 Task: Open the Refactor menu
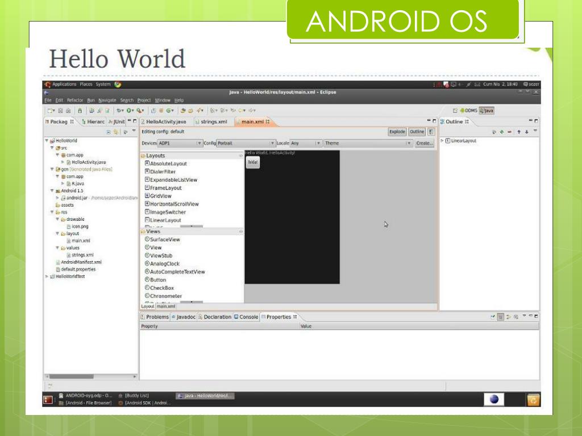(x=75, y=100)
